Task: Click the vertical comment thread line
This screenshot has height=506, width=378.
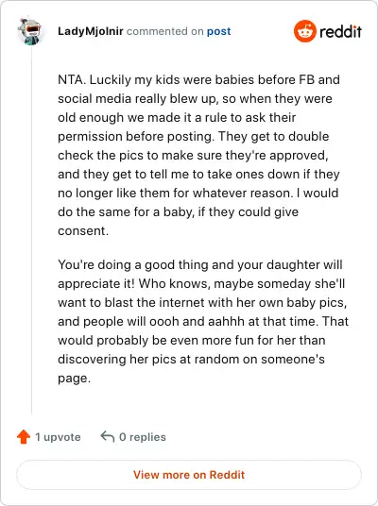Action: click(31, 230)
